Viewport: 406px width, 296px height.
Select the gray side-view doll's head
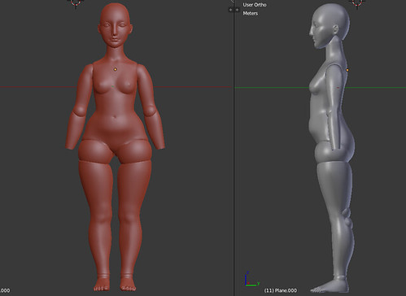tap(330, 26)
